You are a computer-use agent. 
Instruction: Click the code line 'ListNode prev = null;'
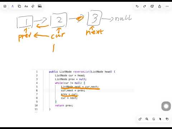71,79
